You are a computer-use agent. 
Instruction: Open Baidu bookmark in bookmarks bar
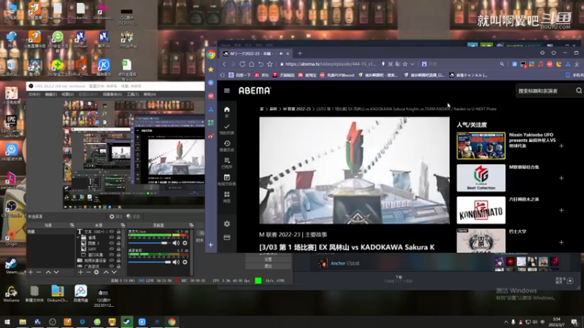240,75
